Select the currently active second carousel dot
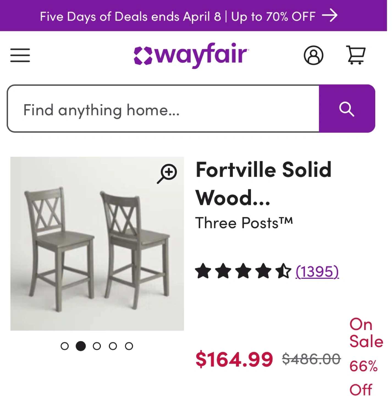 (81, 346)
